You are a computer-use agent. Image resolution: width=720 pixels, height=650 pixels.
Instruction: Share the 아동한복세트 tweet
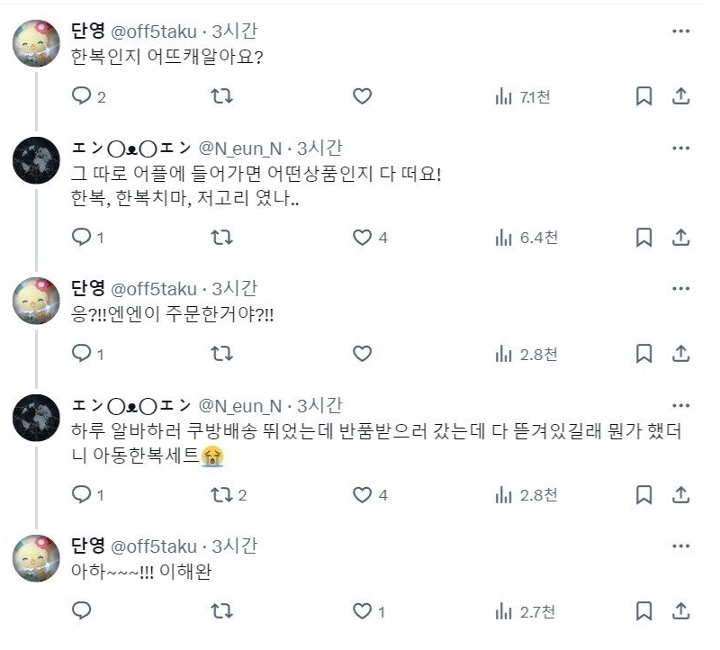(681, 494)
